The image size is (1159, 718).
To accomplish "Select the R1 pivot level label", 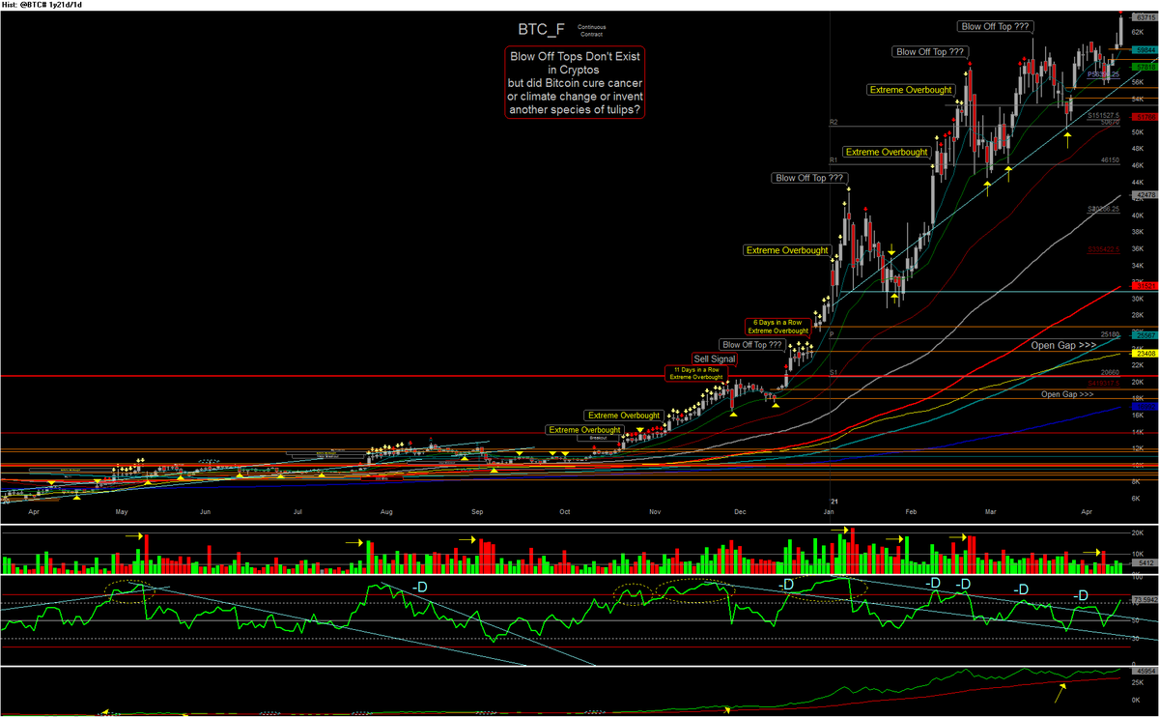I will [x=833, y=159].
